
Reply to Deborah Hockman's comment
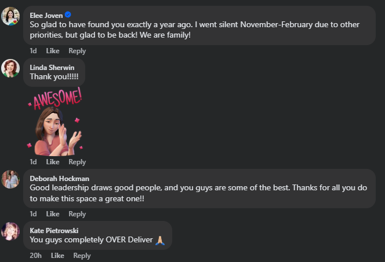[x=77, y=214]
